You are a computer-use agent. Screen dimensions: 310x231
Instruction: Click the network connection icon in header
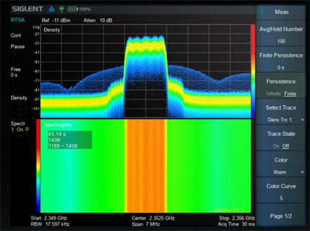tap(51, 9)
